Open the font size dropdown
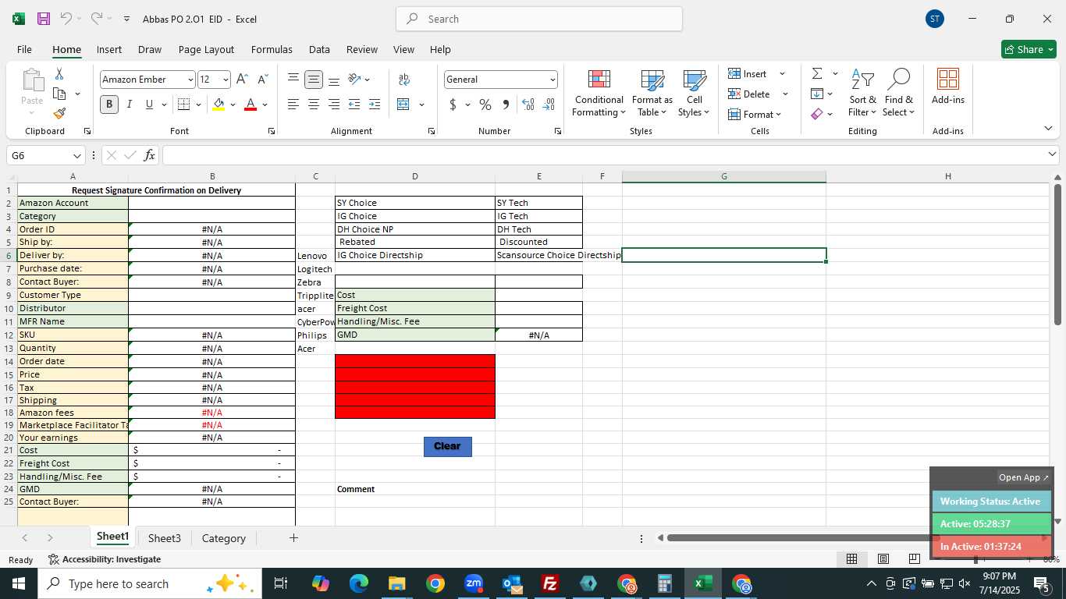Screen dimensions: 1066x599 [226, 80]
